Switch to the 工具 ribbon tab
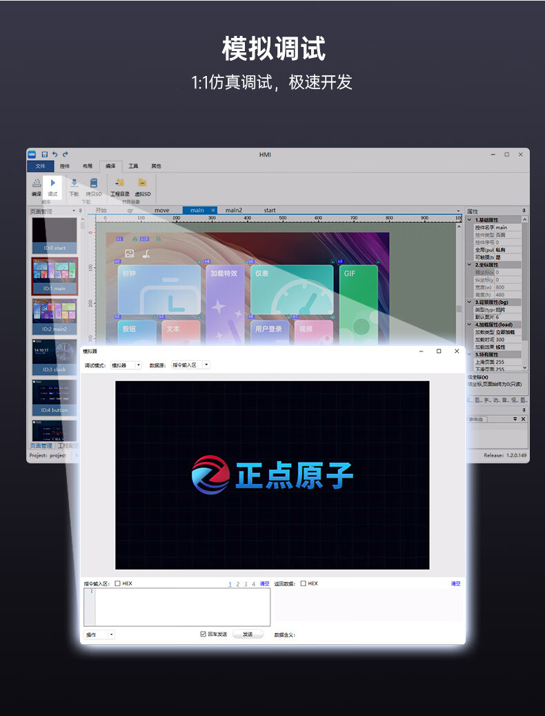Viewport: 545px width, 716px height. [133, 166]
